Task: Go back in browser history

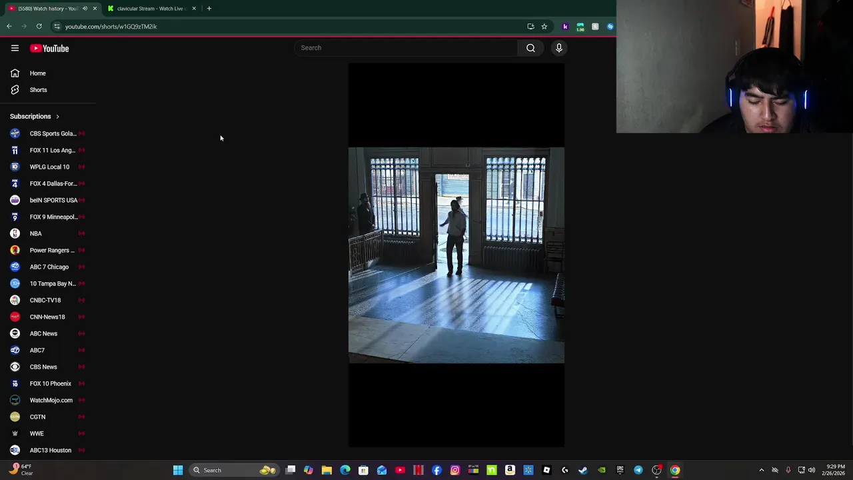Action: [x=9, y=27]
